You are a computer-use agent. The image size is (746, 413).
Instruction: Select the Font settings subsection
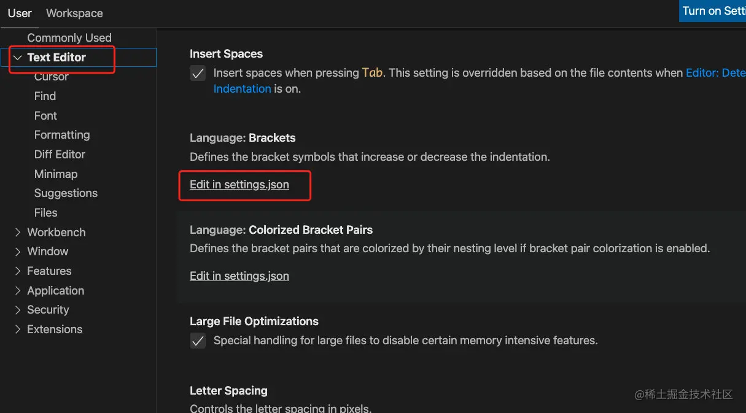click(45, 116)
